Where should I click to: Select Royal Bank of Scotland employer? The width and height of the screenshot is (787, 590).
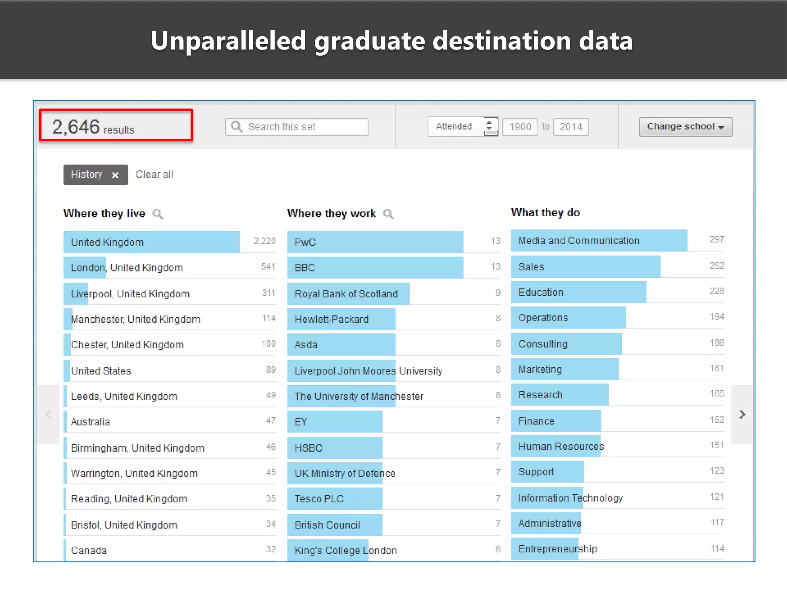394,293
